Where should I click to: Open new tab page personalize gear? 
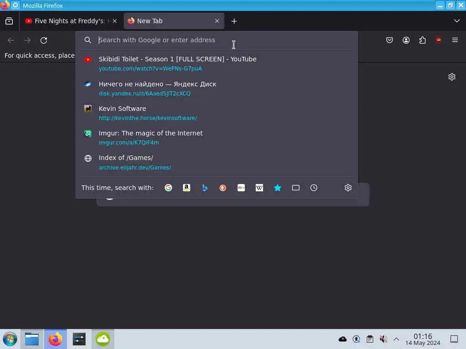(452, 77)
